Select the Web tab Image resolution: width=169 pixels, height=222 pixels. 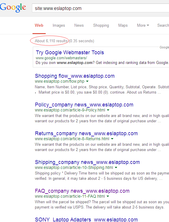[39, 25]
